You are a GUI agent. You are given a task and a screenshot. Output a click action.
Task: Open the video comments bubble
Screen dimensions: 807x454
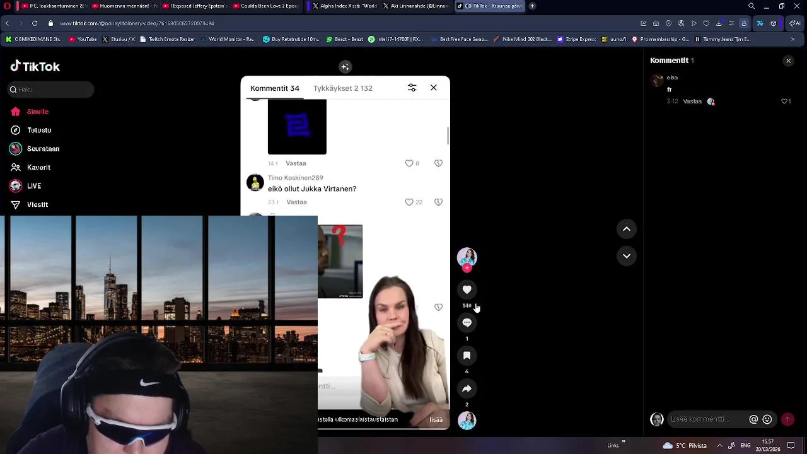tap(467, 322)
